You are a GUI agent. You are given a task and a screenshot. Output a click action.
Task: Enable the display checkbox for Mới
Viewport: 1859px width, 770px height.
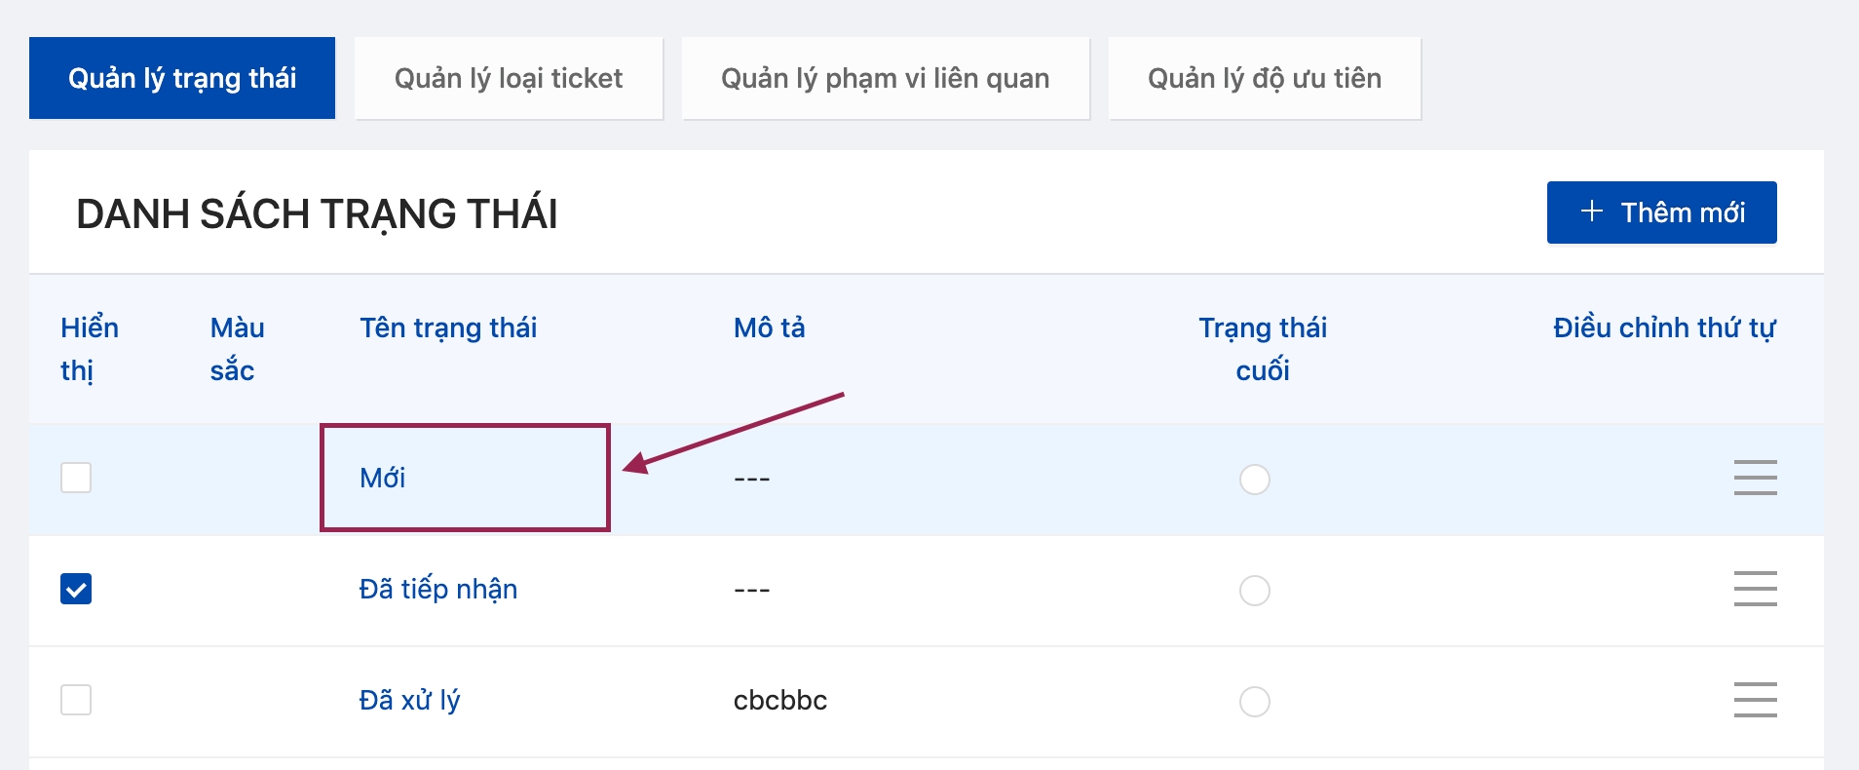point(76,478)
